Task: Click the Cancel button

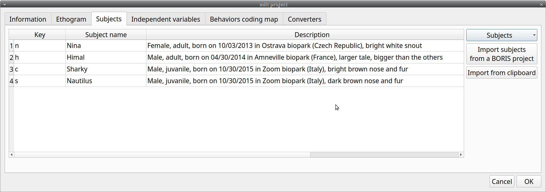Action: (502, 181)
